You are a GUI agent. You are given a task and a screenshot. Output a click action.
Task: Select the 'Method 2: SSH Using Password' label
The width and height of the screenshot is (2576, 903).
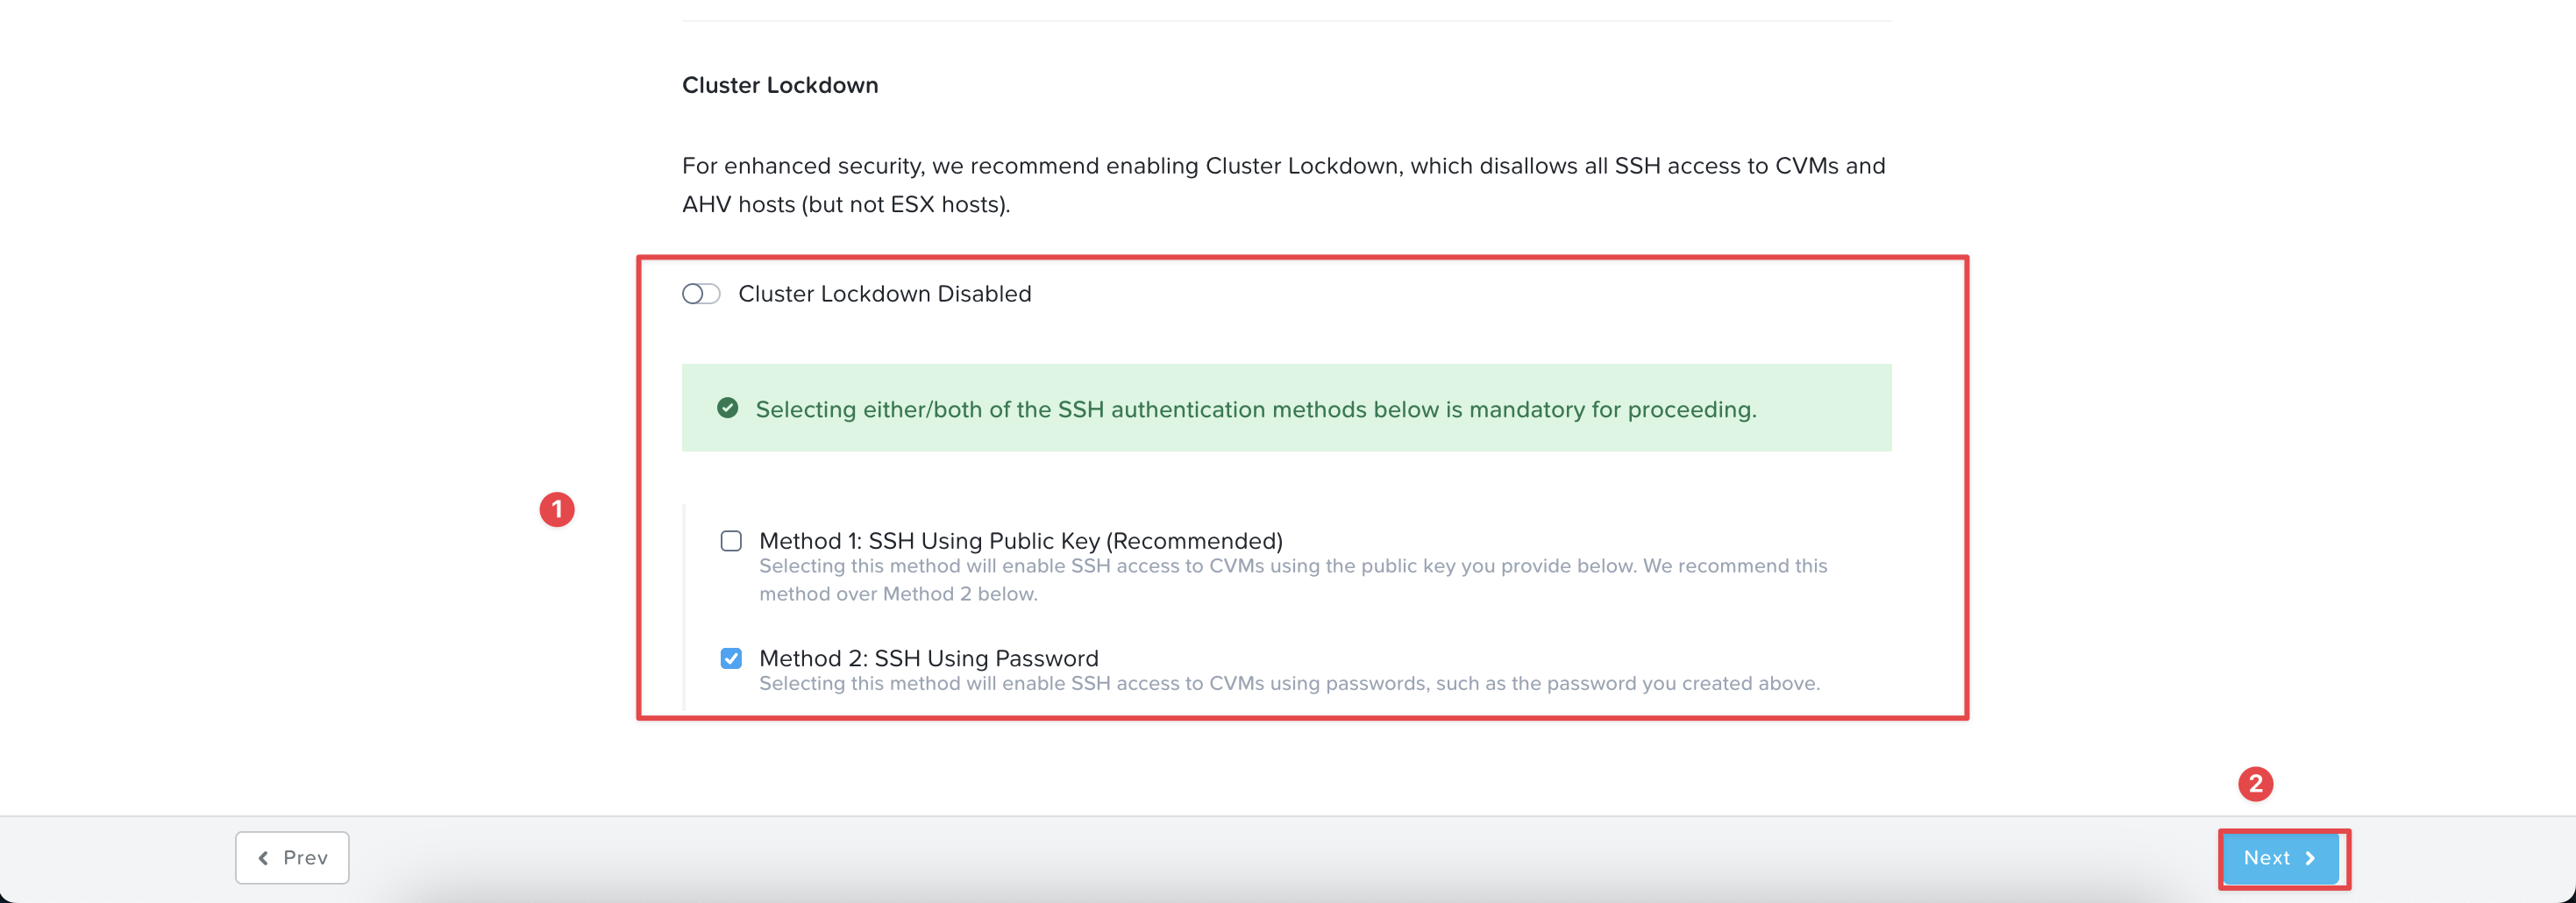click(928, 658)
